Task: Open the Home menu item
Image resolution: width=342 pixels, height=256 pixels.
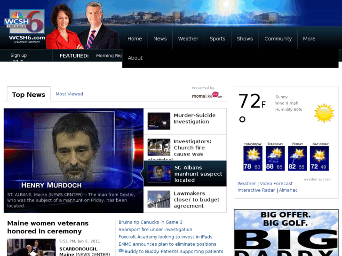Action: (x=135, y=39)
